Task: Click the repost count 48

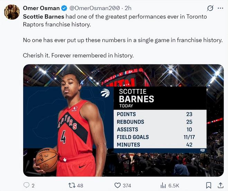Action: pos(80,185)
